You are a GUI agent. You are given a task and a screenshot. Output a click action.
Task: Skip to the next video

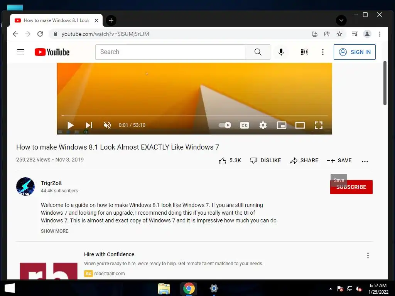click(89, 125)
